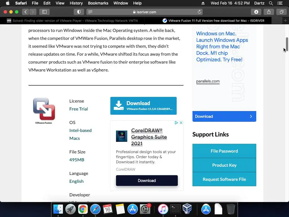Launch Launchpad from the Dock

70,209
